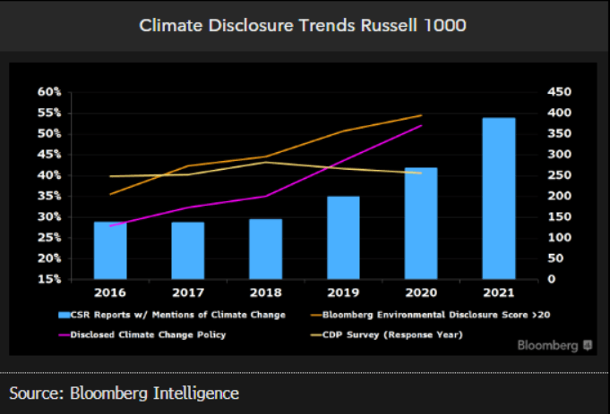Click the blue CSR Reports legend swatch

tap(64, 315)
